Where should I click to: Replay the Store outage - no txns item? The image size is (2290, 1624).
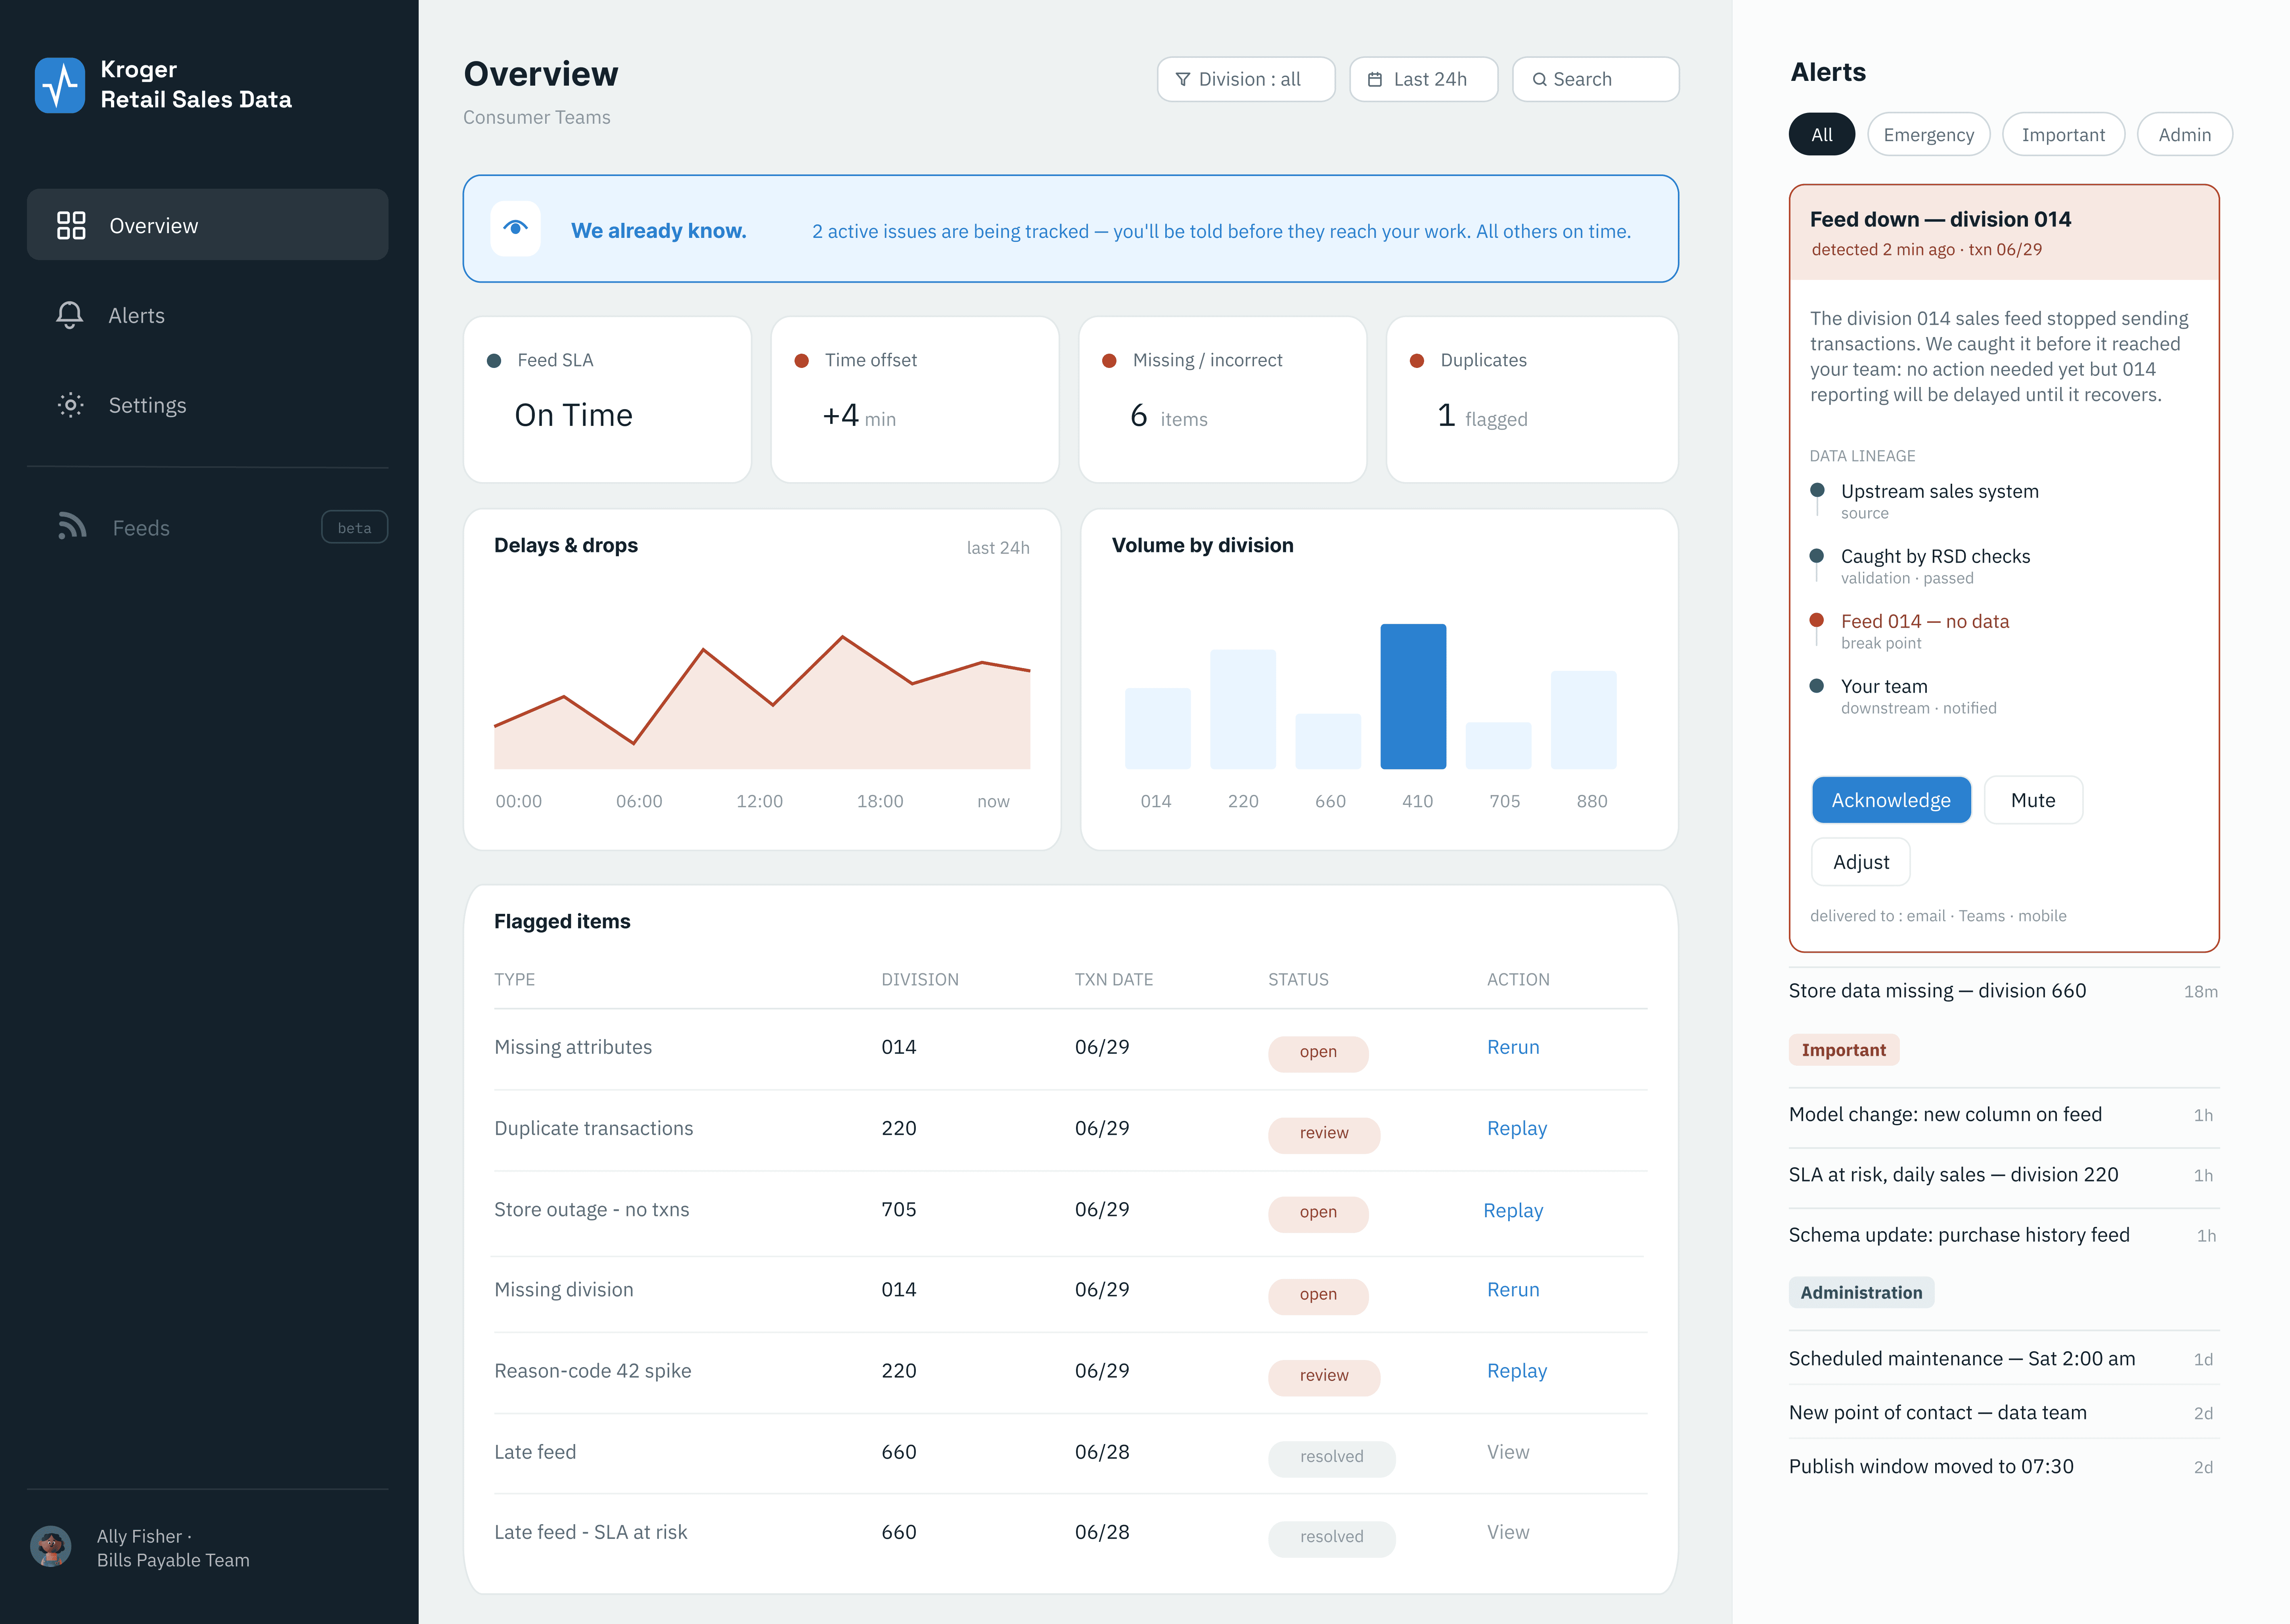1512,1210
